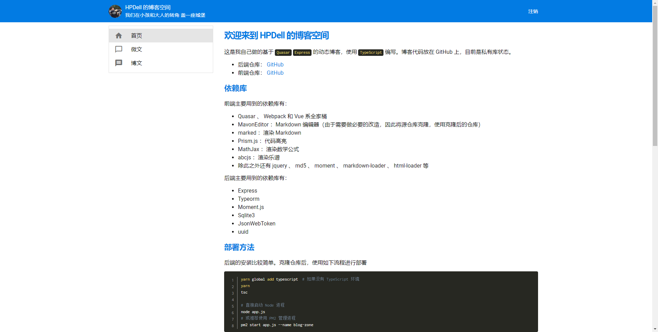Click the Express code tag
The image size is (658, 332).
click(302, 52)
